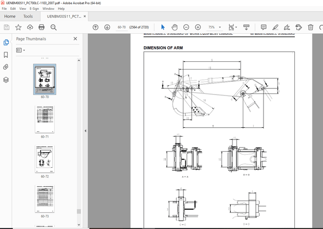Open the zoom level 75% dropdown

(x=220, y=28)
